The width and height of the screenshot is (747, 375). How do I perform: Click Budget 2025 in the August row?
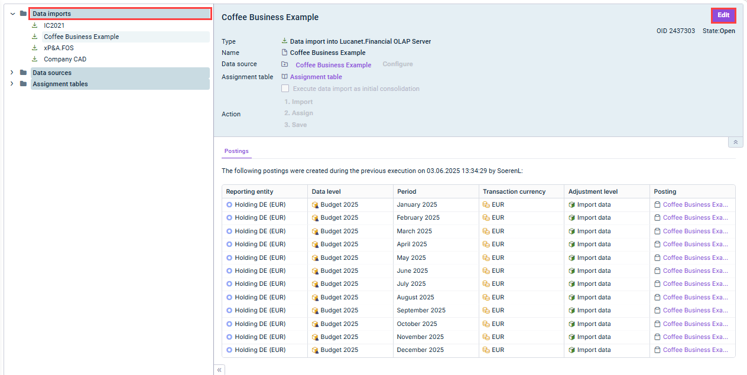click(339, 297)
